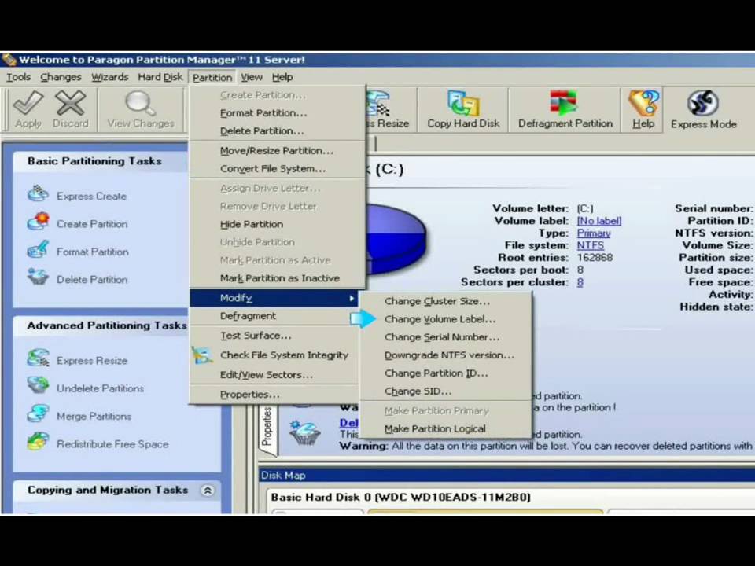Screen dimensions: 755x566
Task: Click the sectors per cluster value link
Action: coord(580,282)
